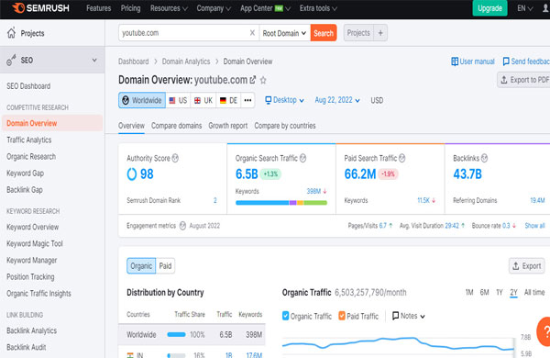Open the orange help question button
The height and width of the screenshot is (358, 550).
[x=544, y=331]
